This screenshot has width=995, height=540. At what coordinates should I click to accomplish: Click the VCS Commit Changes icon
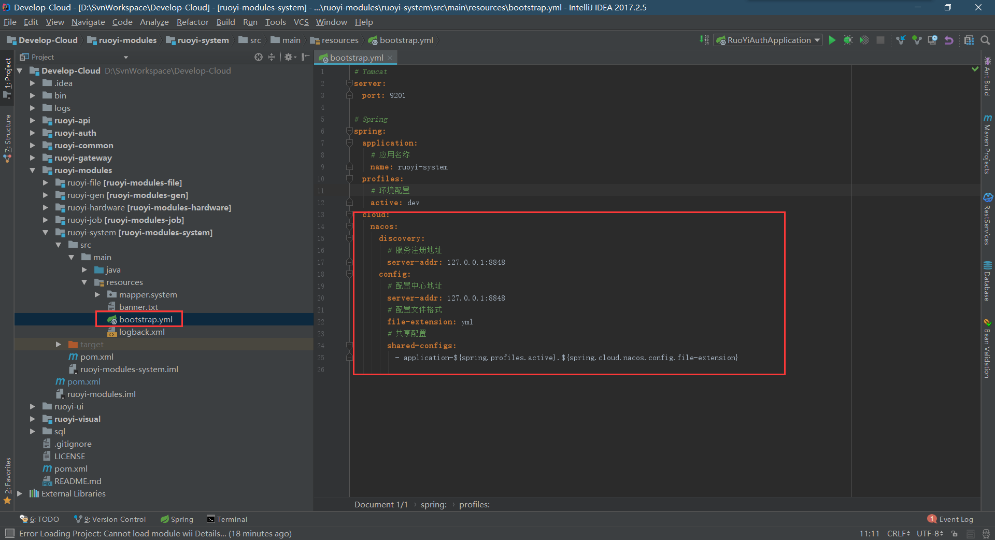point(917,40)
